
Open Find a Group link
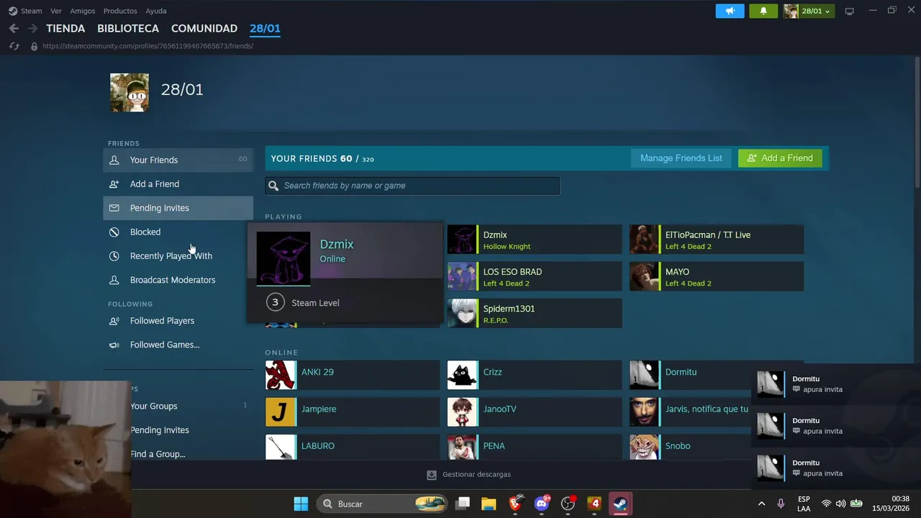[x=158, y=454]
